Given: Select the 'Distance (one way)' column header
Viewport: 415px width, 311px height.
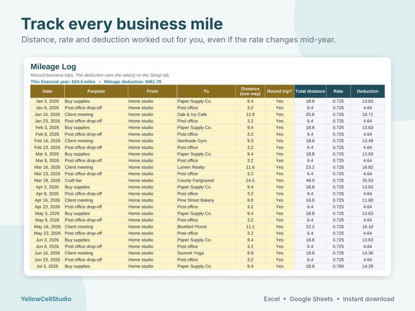Looking at the screenshot, I should (x=250, y=91).
